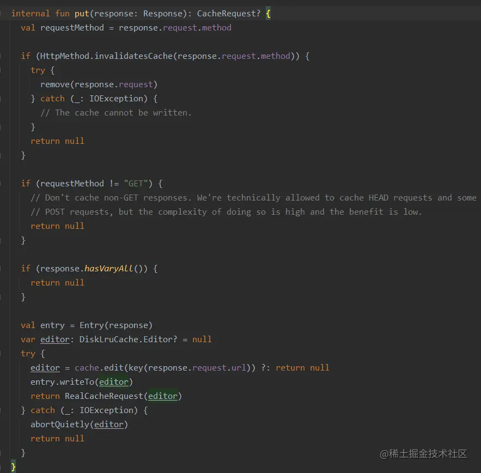Click "requestMethod" in the val declaration line
This screenshot has width=481, height=473.
click(x=72, y=28)
